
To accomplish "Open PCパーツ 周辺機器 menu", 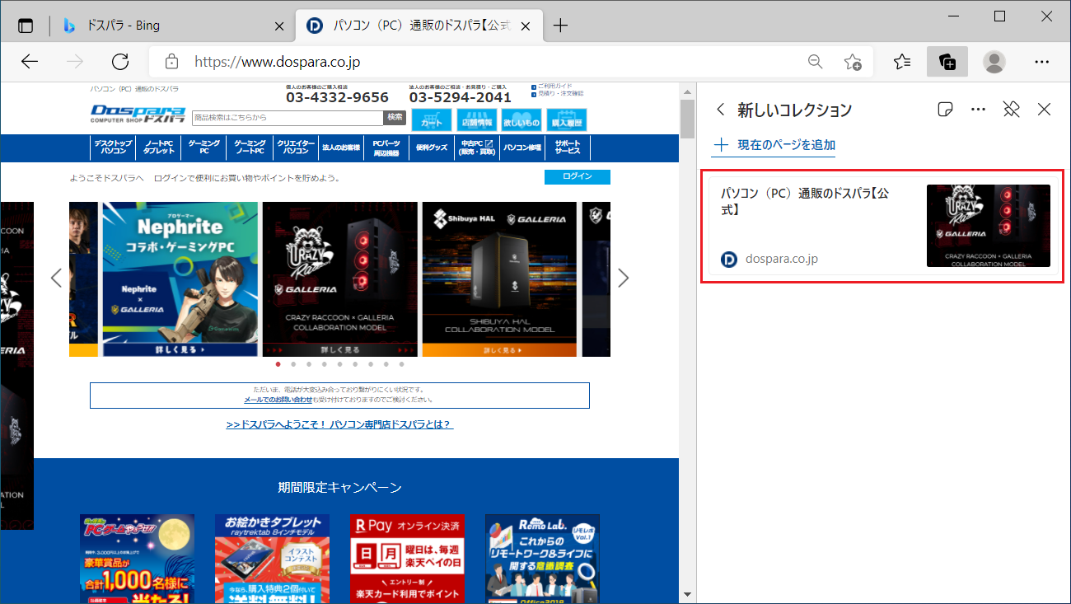I will tap(386, 147).
